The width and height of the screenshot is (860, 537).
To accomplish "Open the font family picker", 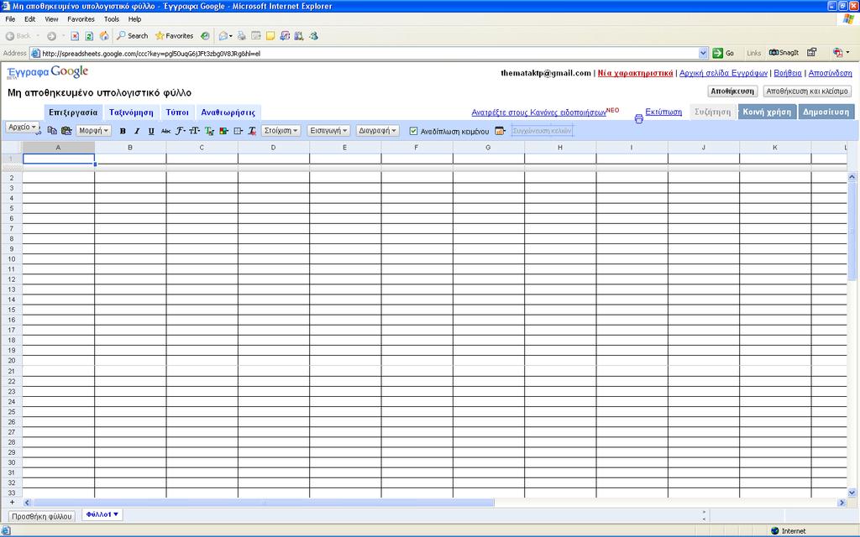I will tap(181, 131).
